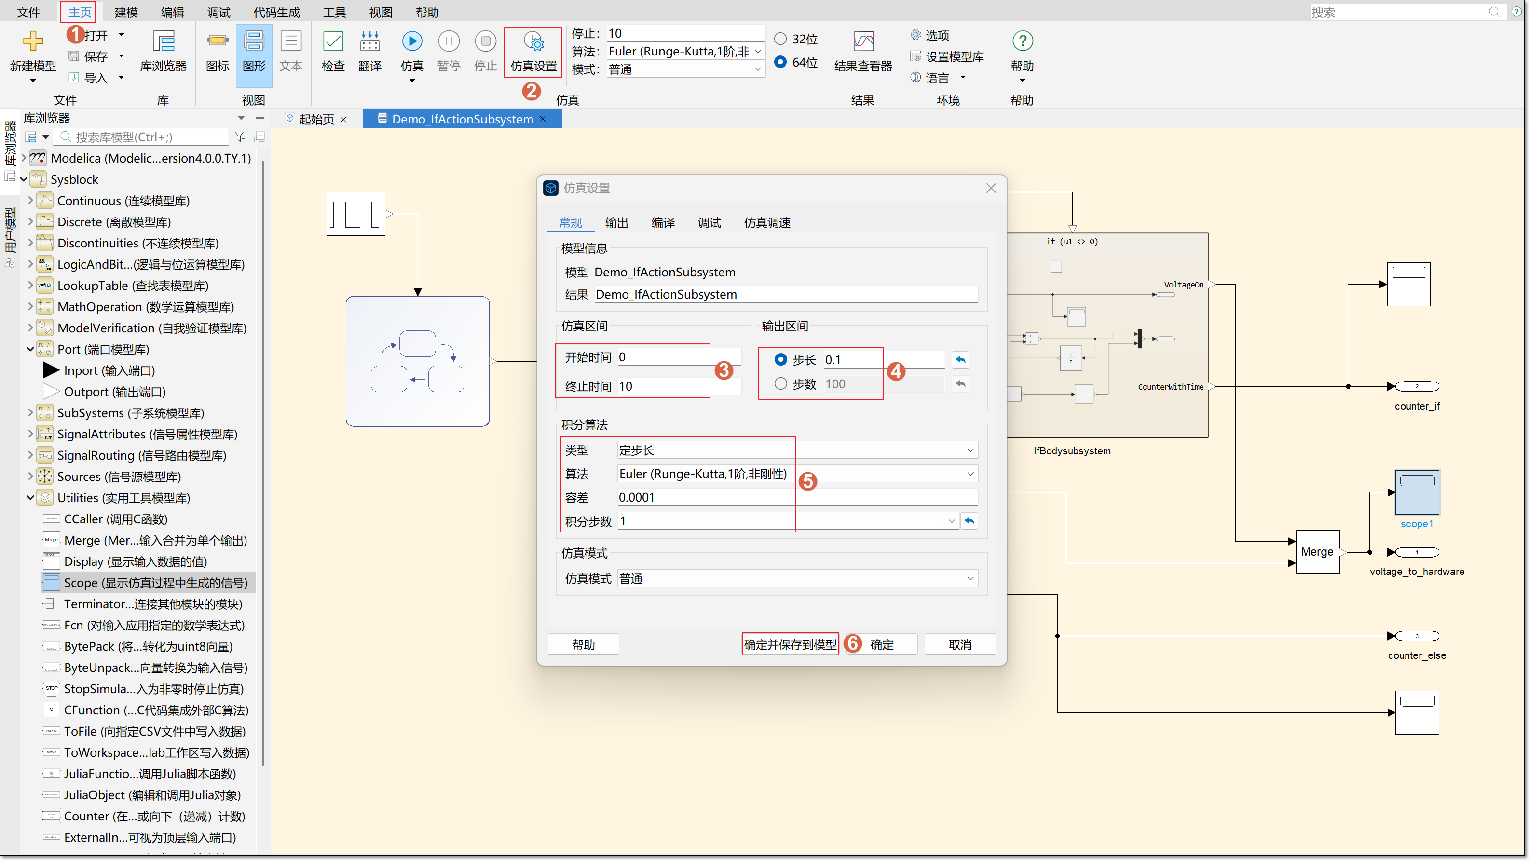1529x860 pixels.
Task: Open the 代码生成 menu tab
Action: [276, 13]
